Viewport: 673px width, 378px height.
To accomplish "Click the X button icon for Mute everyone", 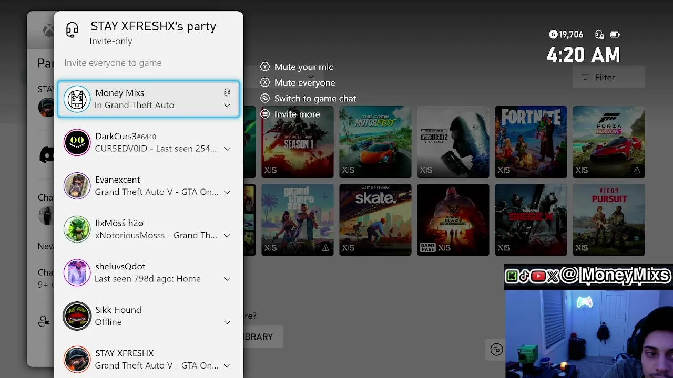I will coord(265,82).
